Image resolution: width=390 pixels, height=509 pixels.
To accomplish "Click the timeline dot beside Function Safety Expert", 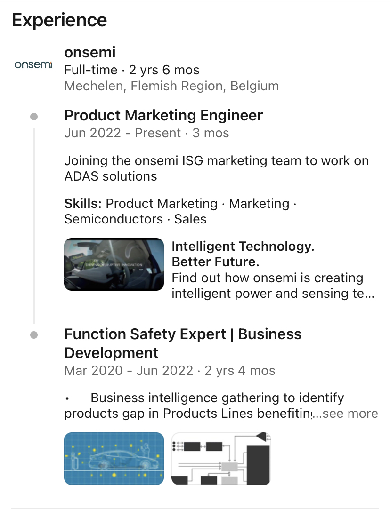I will [x=33, y=335].
